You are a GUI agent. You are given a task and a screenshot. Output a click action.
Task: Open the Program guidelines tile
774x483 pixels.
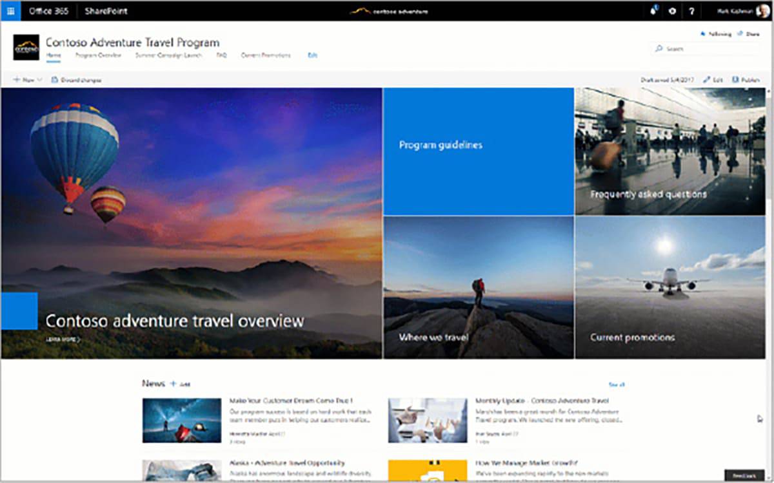(x=479, y=151)
